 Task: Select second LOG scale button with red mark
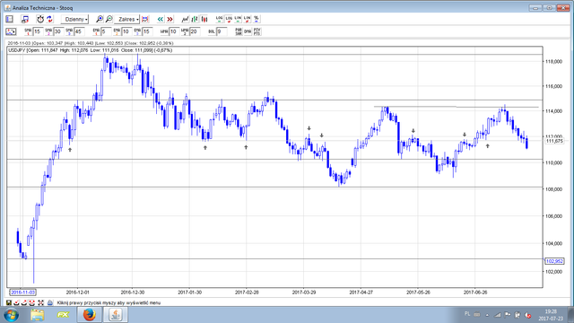click(229, 19)
